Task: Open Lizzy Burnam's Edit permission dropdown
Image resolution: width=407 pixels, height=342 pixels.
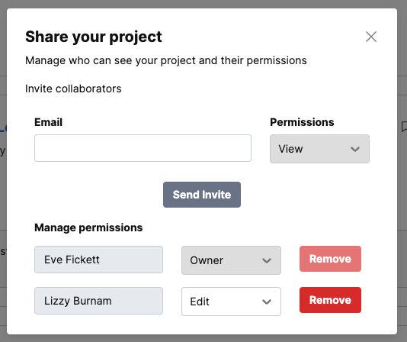Action: coord(231,302)
